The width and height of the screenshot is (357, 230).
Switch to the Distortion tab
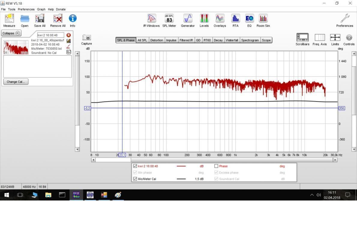[157, 40]
